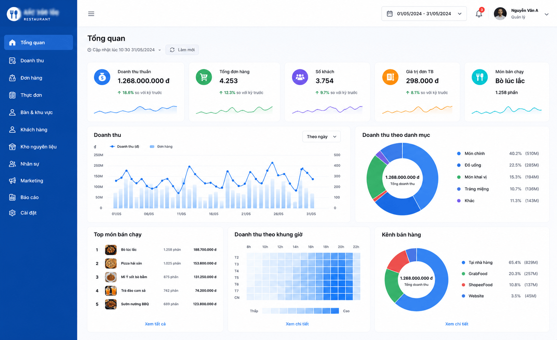Open the Báo cáo menu item
The width and height of the screenshot is (557, 340).
[x=39, y=197]
